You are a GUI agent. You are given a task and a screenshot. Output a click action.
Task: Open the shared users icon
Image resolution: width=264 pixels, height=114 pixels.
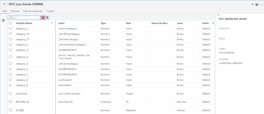pos(257,4)
